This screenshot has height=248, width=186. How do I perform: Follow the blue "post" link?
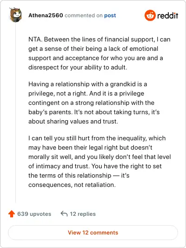pyautogui.click(x=110, y=15)
